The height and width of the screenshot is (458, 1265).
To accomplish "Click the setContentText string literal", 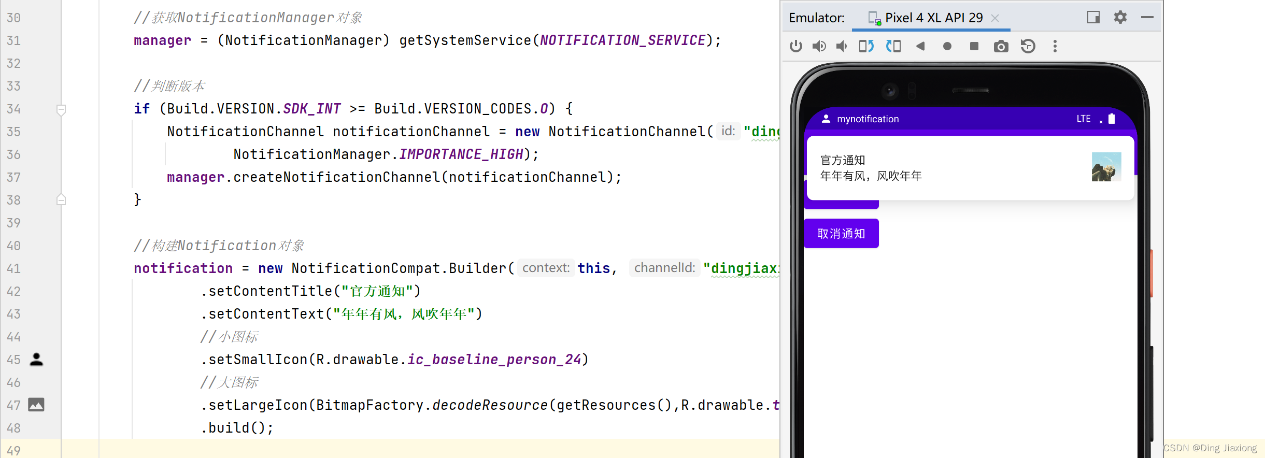I will pos(404,314).
